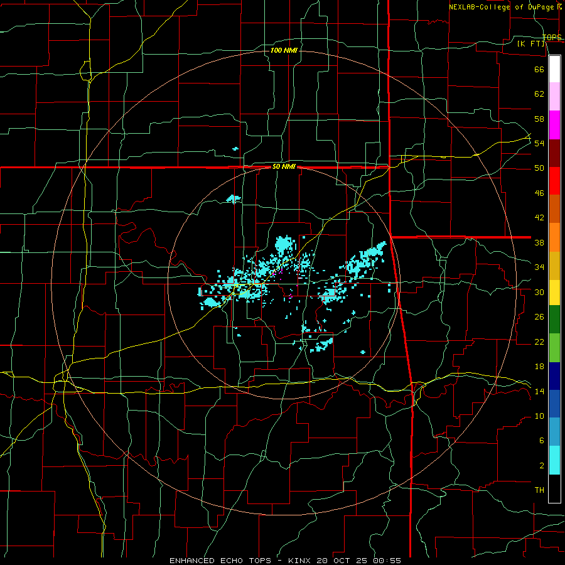Click the legend value '66'
This screenshot has width=565, height=565.
pos(539,69)
